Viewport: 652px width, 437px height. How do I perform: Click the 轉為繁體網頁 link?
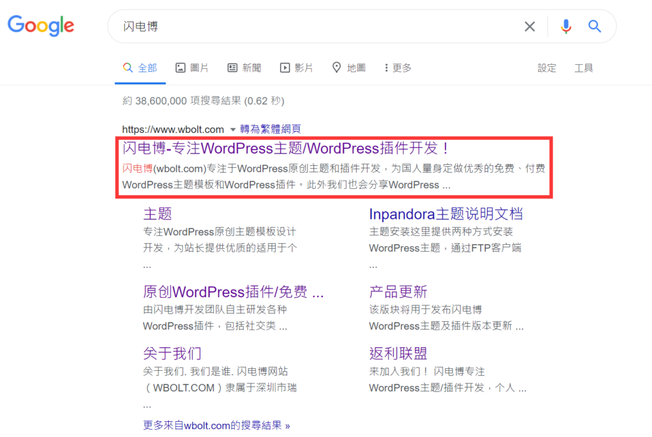pyautogui.click(x=270, y=129)
